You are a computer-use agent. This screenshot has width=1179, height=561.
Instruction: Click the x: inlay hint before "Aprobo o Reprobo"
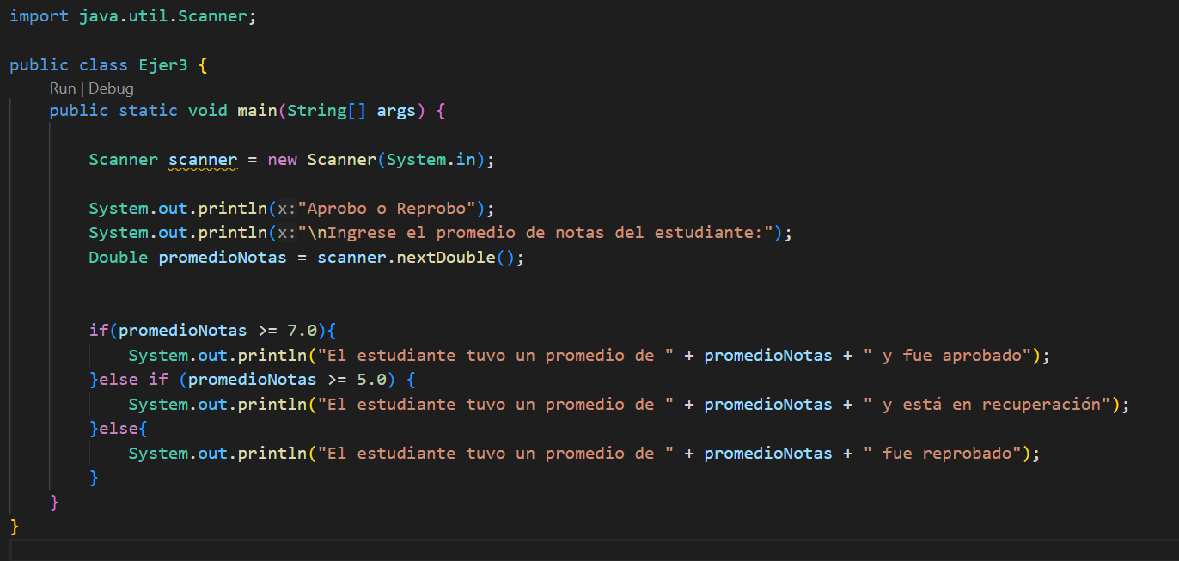pyautogui.click(x=286, y=209)
